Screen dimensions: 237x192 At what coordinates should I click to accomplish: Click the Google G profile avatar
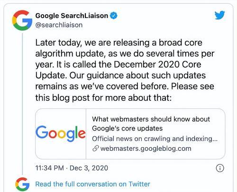click(x=22, y=20)
